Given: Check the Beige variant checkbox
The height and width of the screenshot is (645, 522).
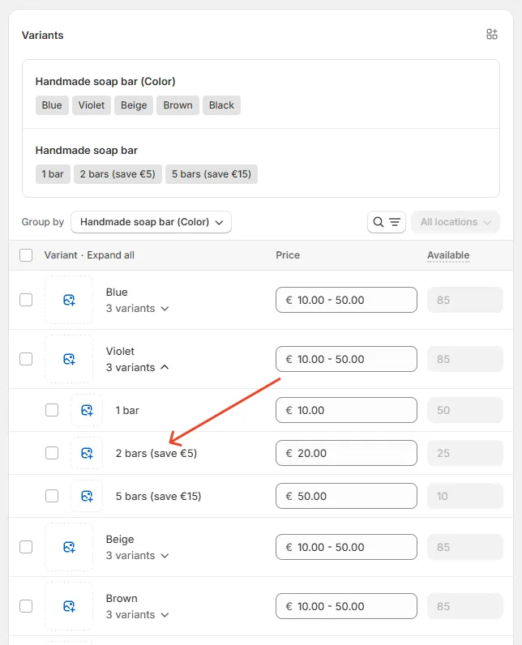Looking at the screenshot, I should (26, 547).
